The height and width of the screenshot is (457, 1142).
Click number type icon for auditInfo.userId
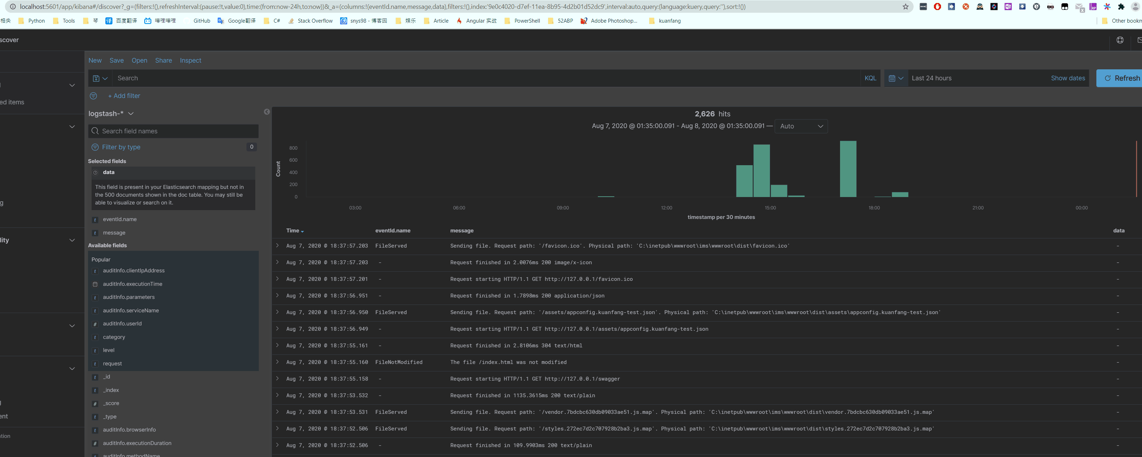[x=95, y=324]
